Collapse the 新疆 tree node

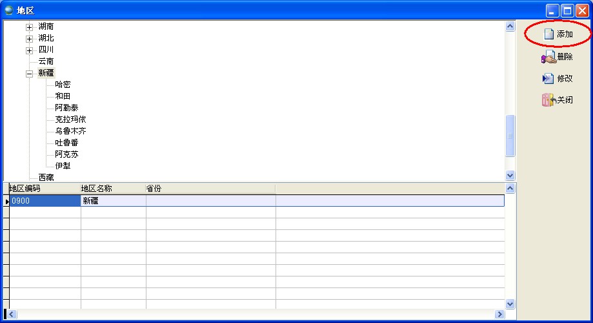[x=29, y=74]
